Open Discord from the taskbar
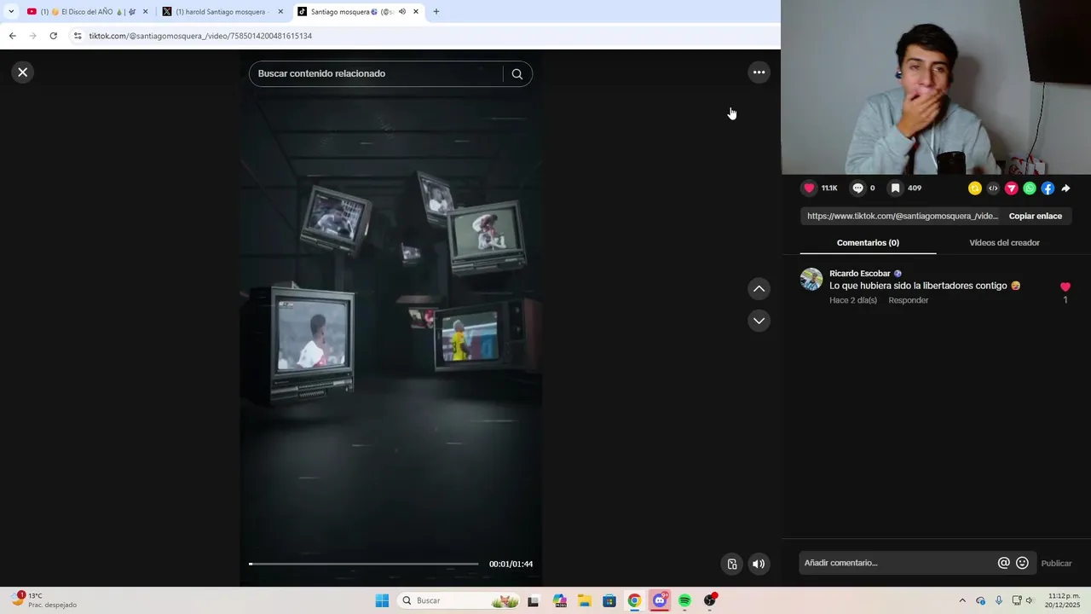1091x614 pixels. 659,600
